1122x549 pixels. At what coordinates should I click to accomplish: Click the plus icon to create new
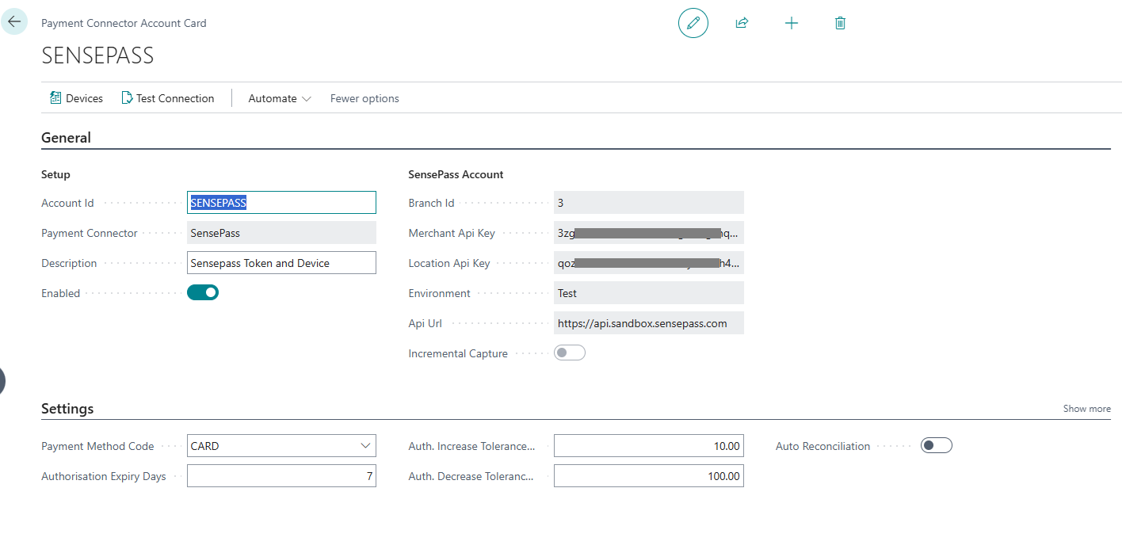coord(791,23)
